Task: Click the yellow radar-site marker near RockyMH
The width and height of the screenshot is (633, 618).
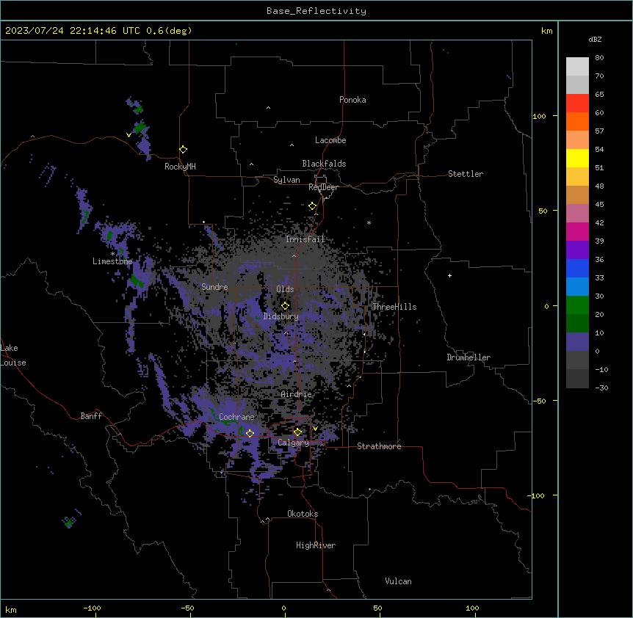Action: (x=184, y=150)
